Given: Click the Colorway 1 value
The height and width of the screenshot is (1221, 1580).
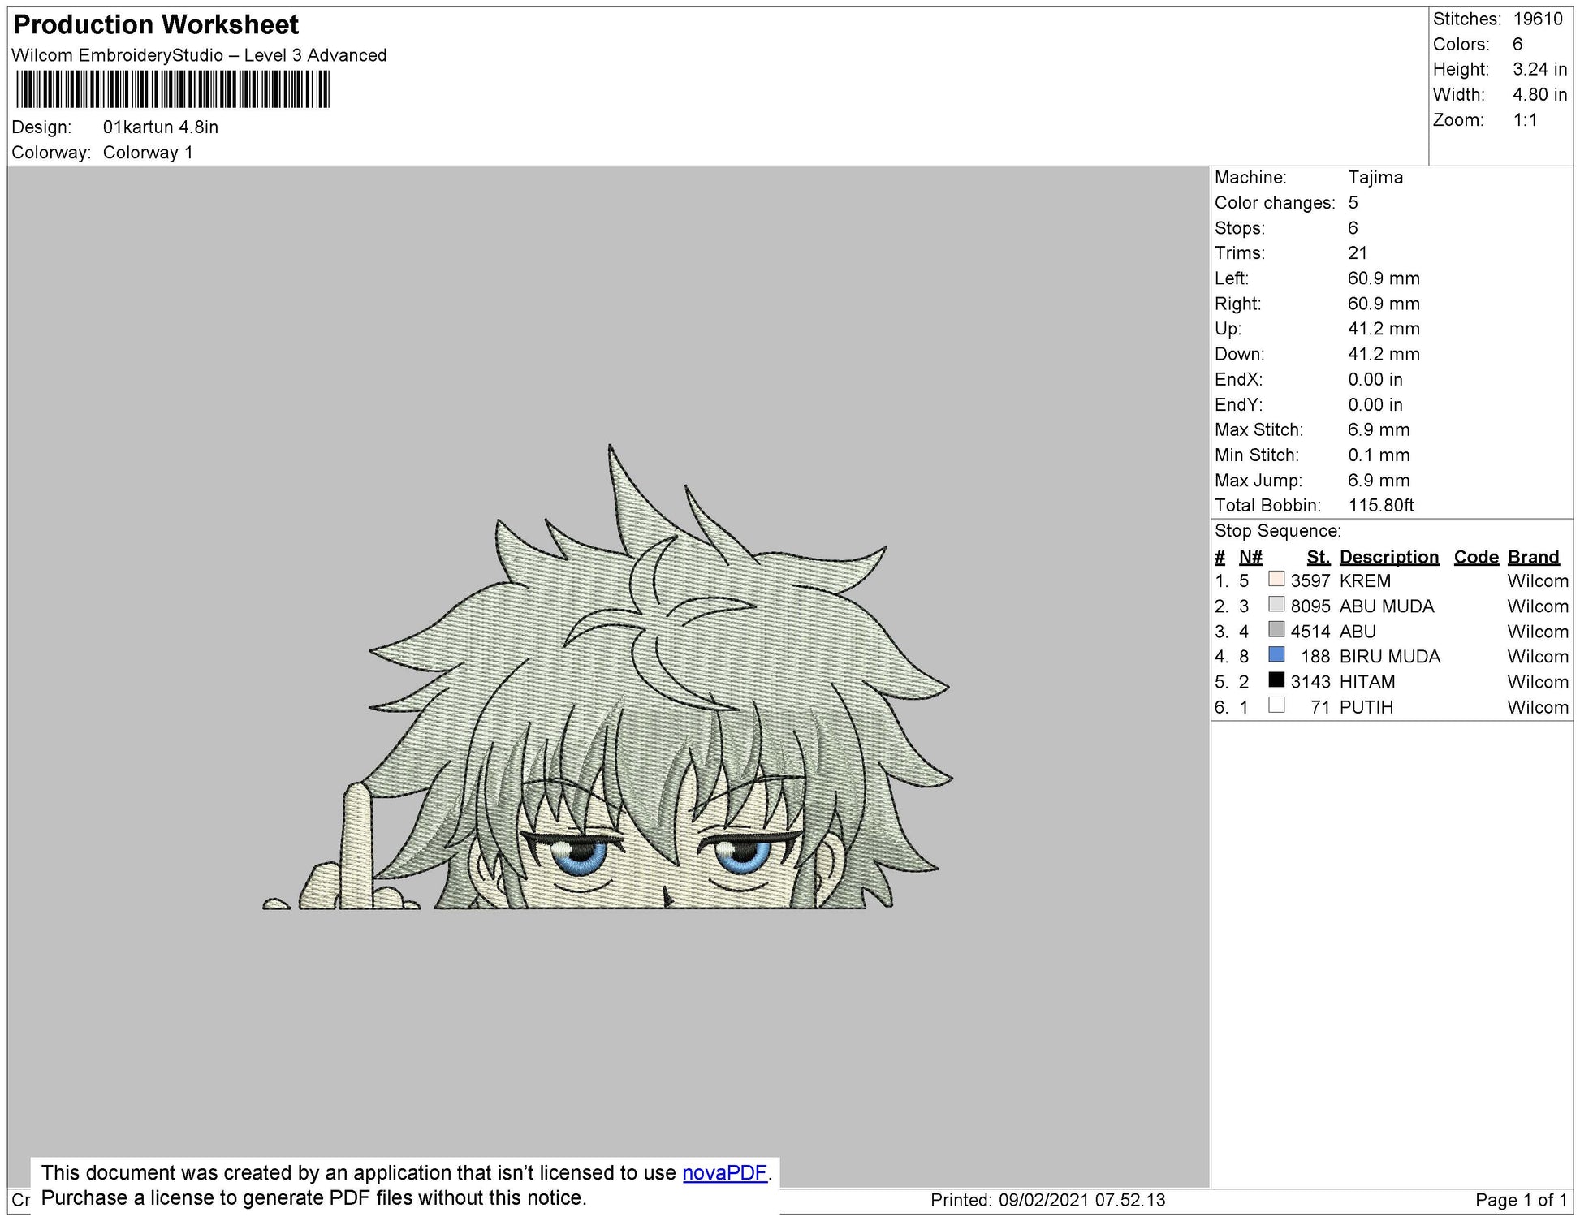Looking at the screenshot, I should pyautogui.click(x=148, y=153).
